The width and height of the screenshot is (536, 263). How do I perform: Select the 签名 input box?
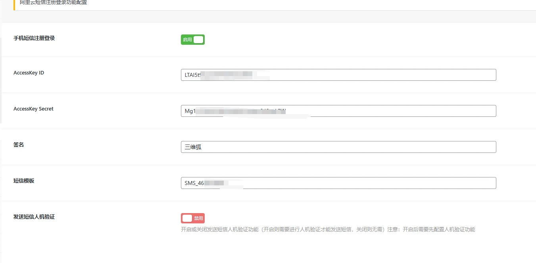click(x=338, y=147)
